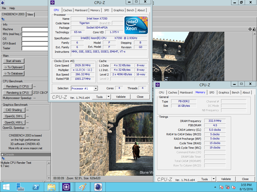
Task: Click console scrollbar down arrow
Action: point(49,178)
